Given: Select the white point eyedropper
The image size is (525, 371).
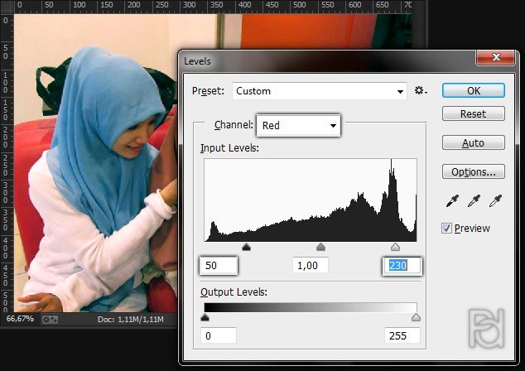Looking at the screenshot, I should 496,201.
